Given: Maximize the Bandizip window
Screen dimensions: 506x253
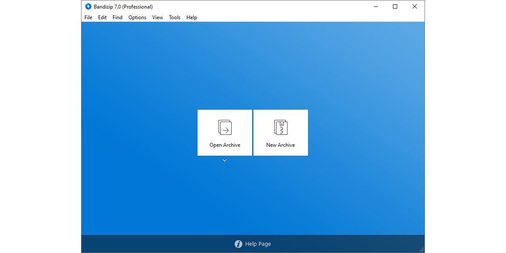Looking at the screenshot, I should [395, 6].
